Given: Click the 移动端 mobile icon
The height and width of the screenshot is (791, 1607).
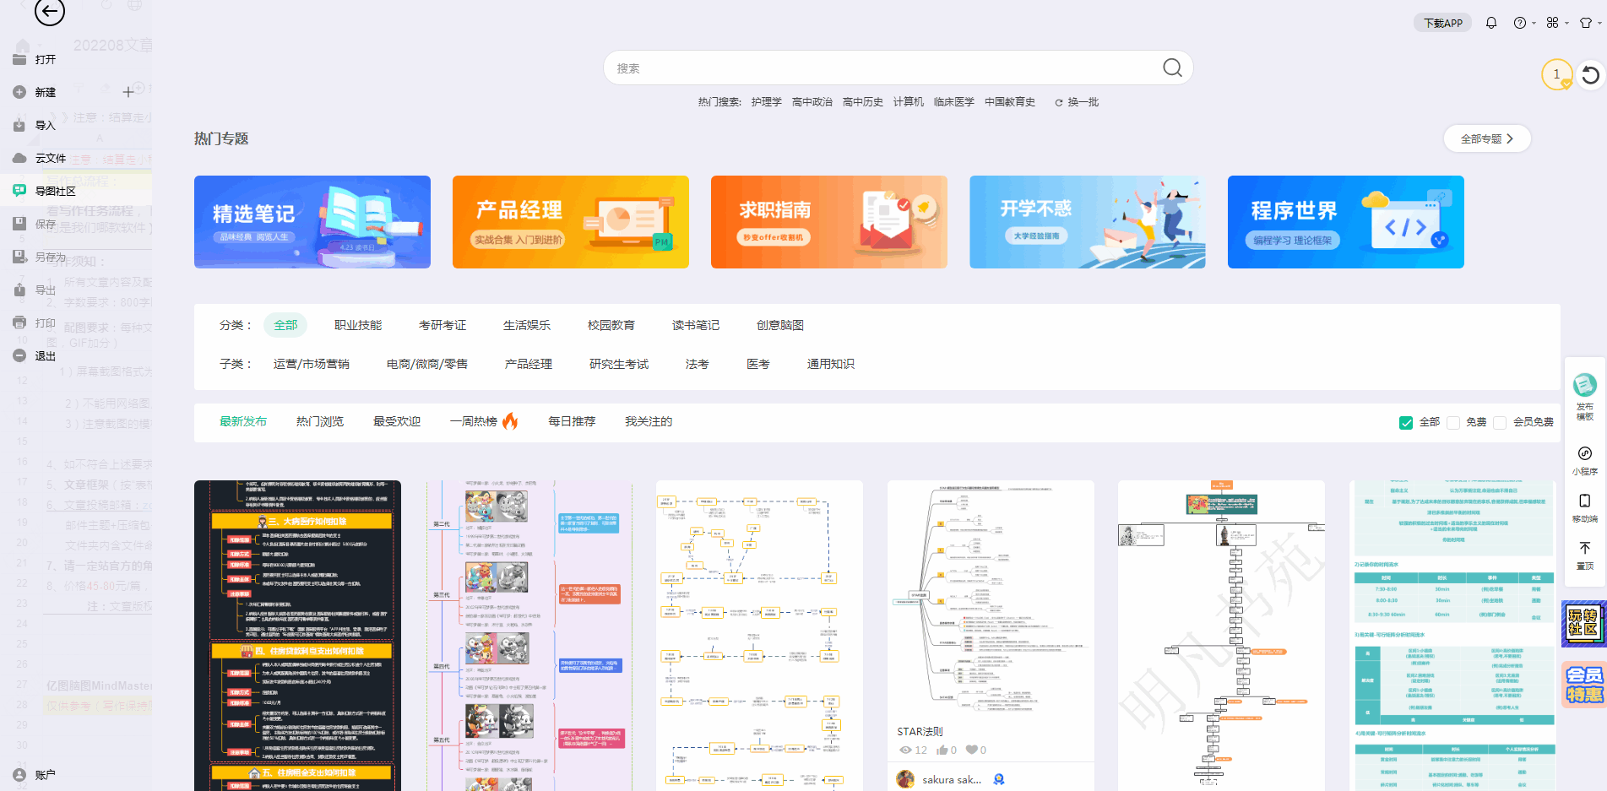Looking at the screenshot, I should point(1584,501).
